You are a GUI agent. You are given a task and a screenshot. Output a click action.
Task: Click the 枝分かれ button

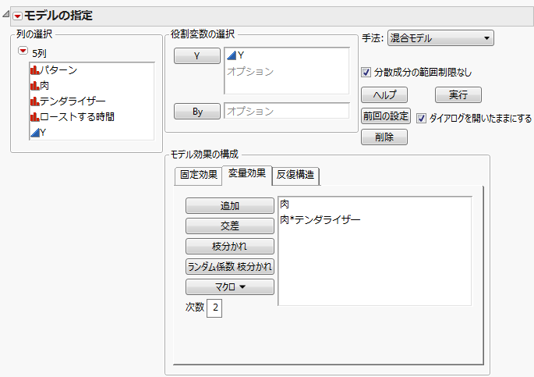pyautogui.click(x=230, y=247)
